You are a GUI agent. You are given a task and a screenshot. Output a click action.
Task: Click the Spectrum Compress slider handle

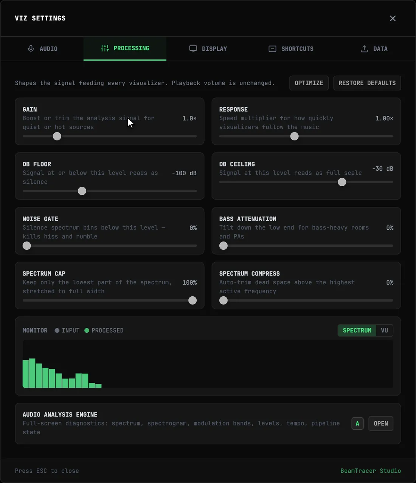click(224, 301)
